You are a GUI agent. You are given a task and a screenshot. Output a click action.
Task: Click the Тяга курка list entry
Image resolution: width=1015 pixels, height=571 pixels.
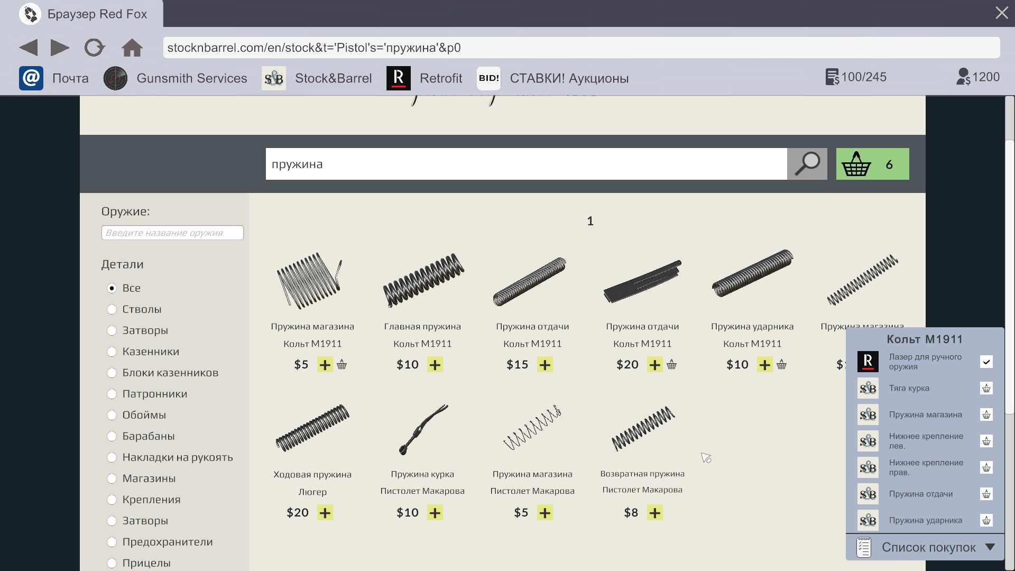click(909, 388)
